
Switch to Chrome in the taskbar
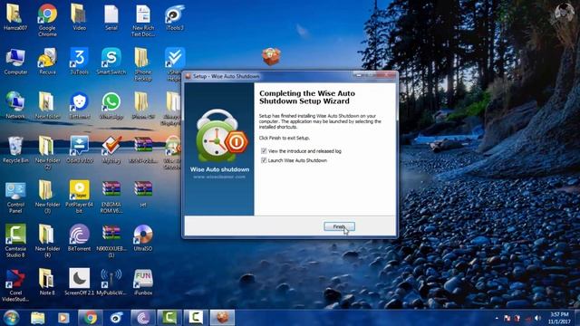point(90,318)
